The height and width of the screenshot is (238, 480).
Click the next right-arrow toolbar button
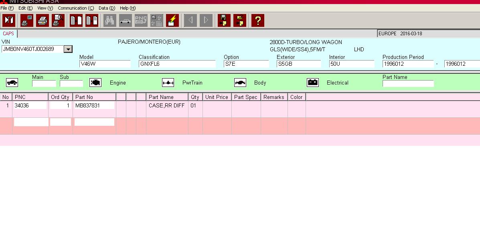[206, 20]
